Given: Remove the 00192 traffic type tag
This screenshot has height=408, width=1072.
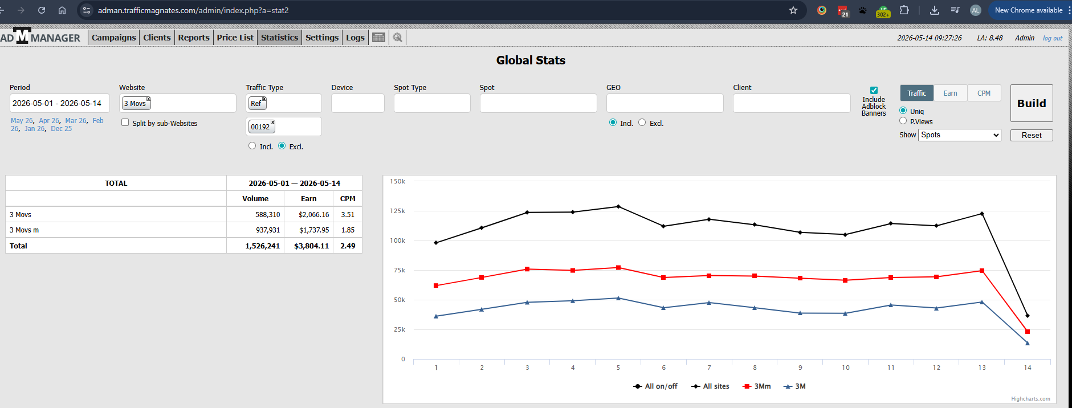Looking at the screenshot, I should (x=272, y=123).
